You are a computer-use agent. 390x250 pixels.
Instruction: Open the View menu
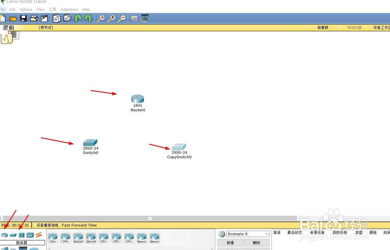click(x=40, y=9)
